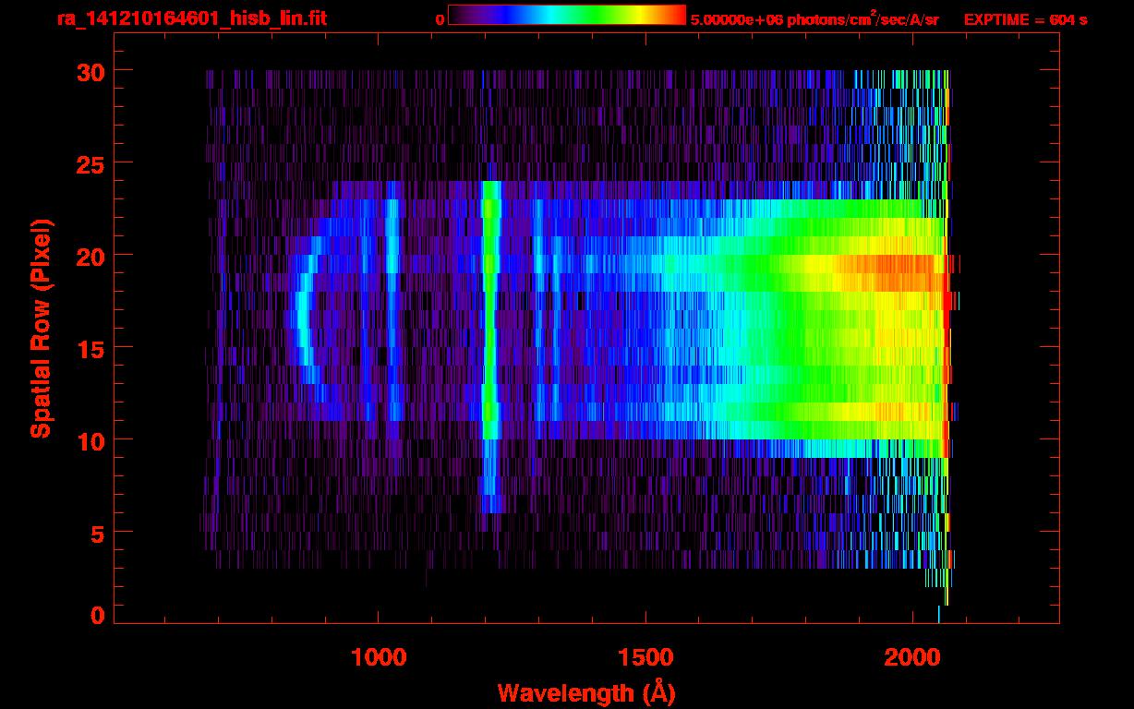This screenshot has height=709, width=1134.
Task: Click the rainbow color scale bar
Action: click(x=567, y=15)
